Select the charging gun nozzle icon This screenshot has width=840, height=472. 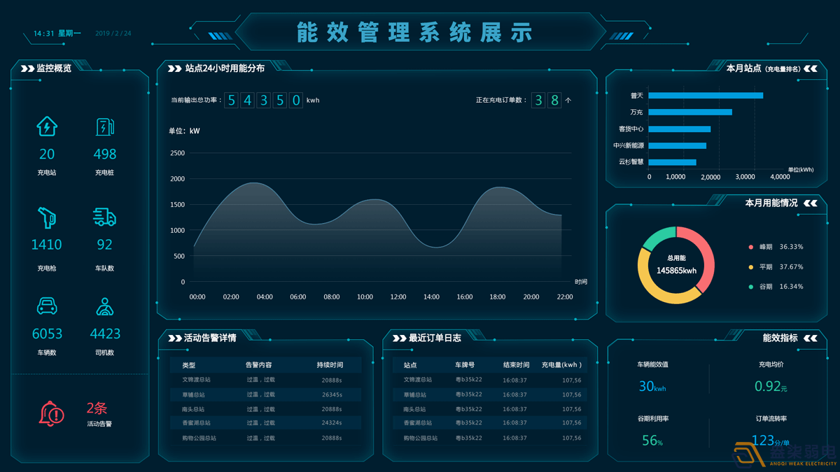click(47, 217)
